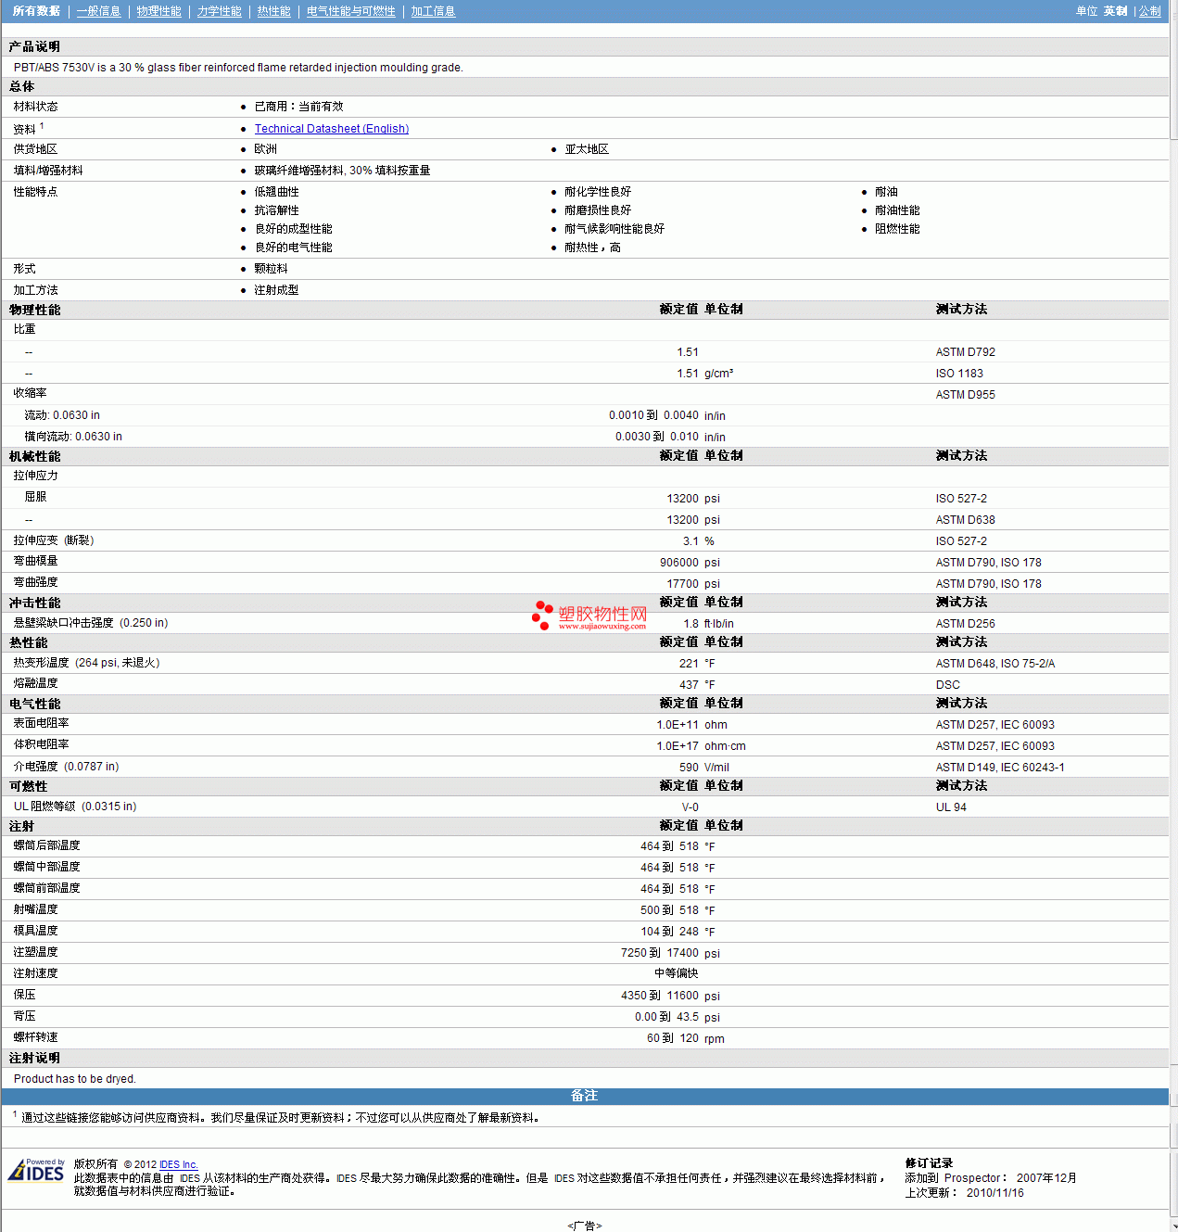Select the PBT/ABS 7530V product description text

click(238, 68)
